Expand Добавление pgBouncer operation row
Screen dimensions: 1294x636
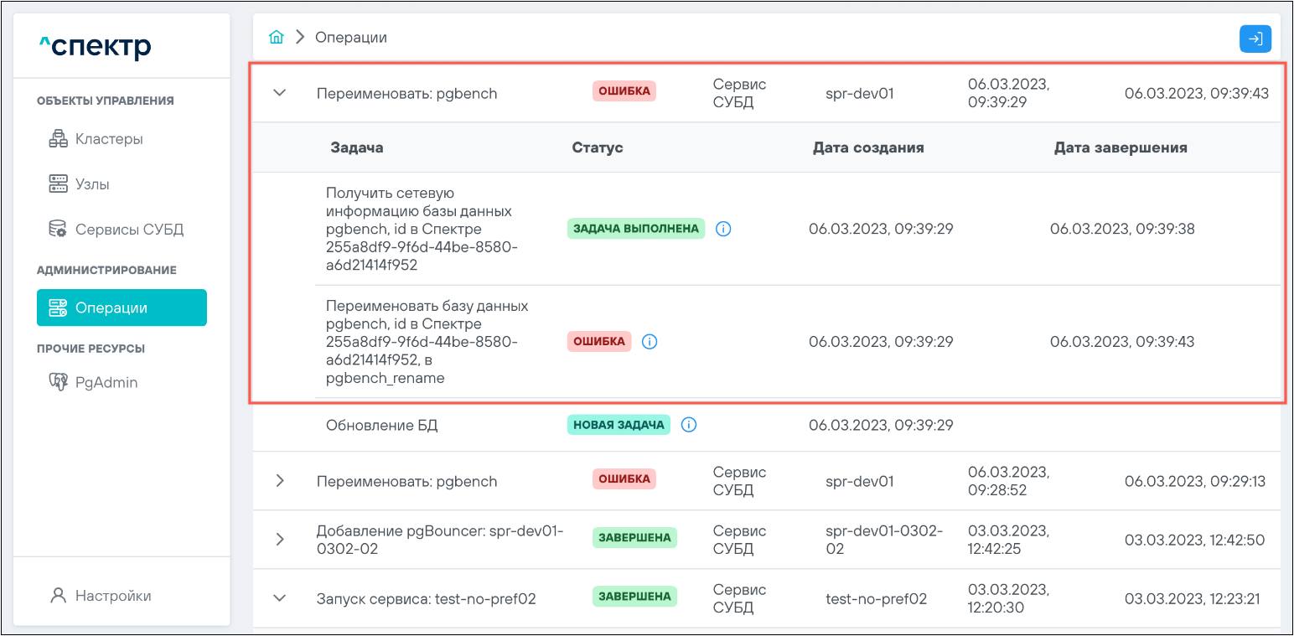[280, 540]
